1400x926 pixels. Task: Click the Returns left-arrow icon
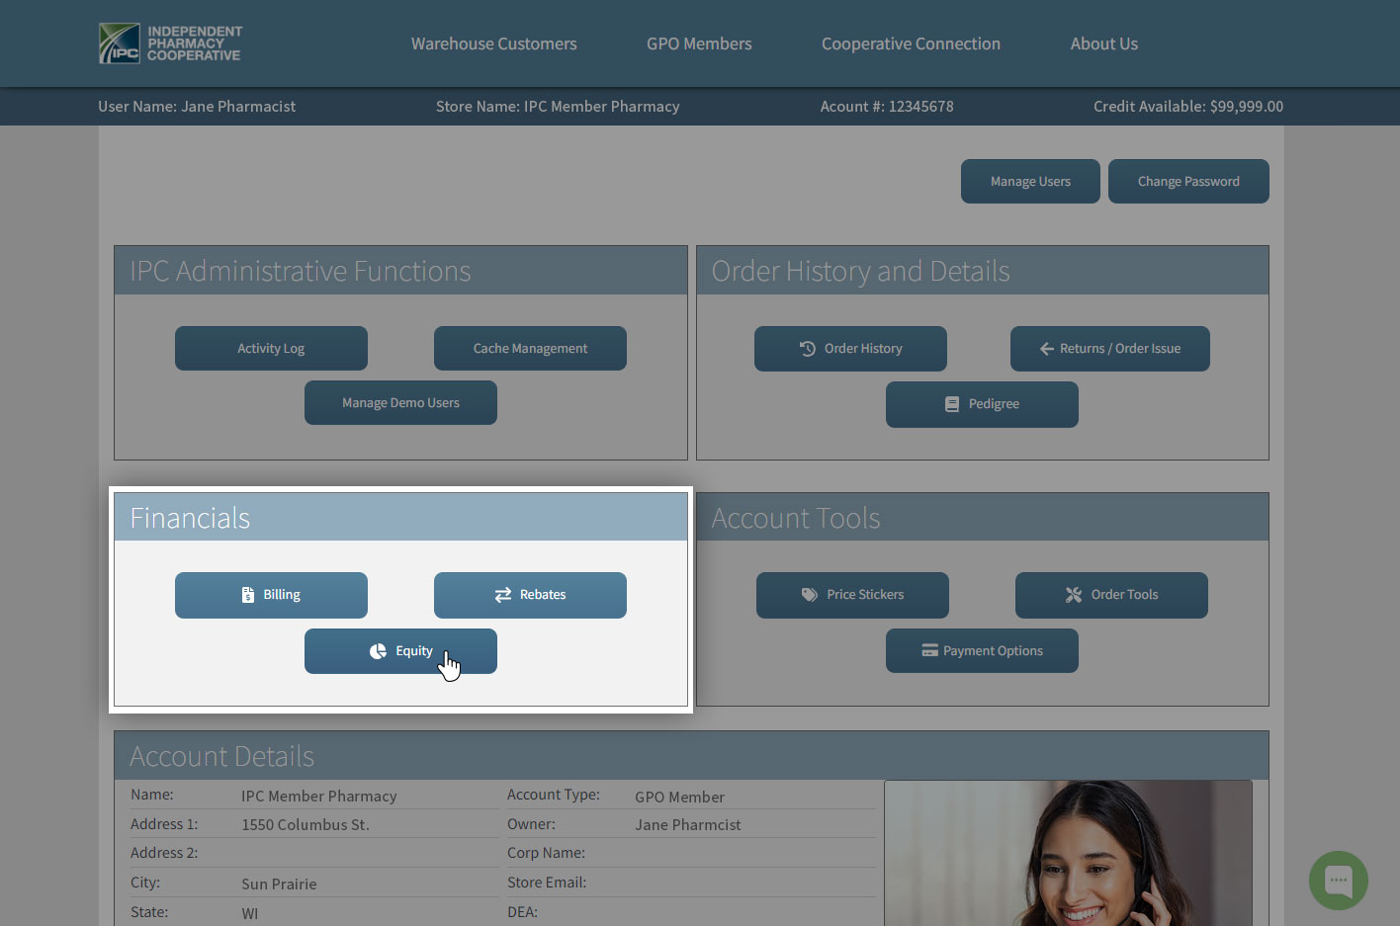tap(1046, 349)
